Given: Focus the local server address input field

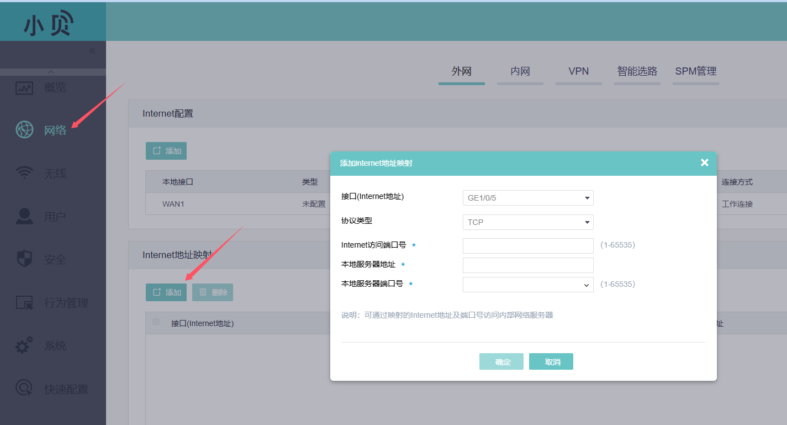Looking at the screenshot, I should 527,265.
